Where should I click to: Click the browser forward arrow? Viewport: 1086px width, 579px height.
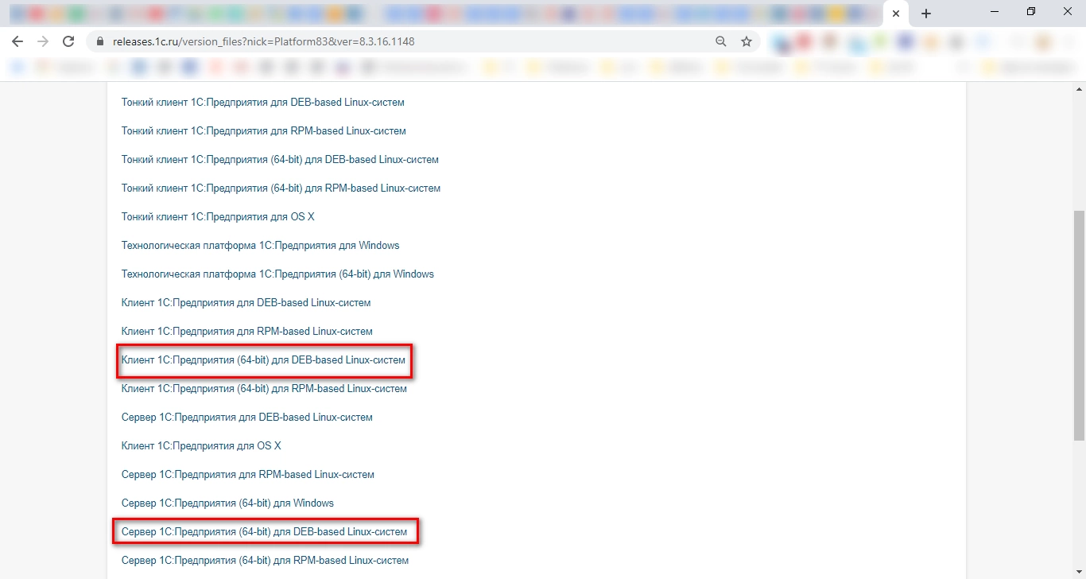click(43, 41)
